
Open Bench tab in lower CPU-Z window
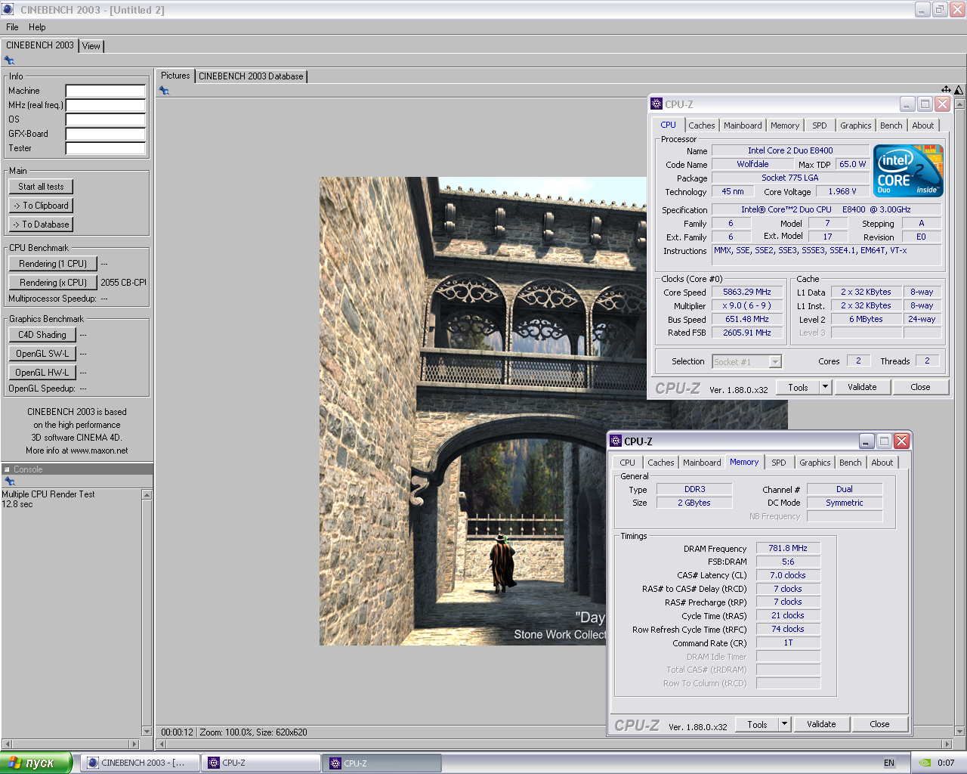click(x=851, y=463)
